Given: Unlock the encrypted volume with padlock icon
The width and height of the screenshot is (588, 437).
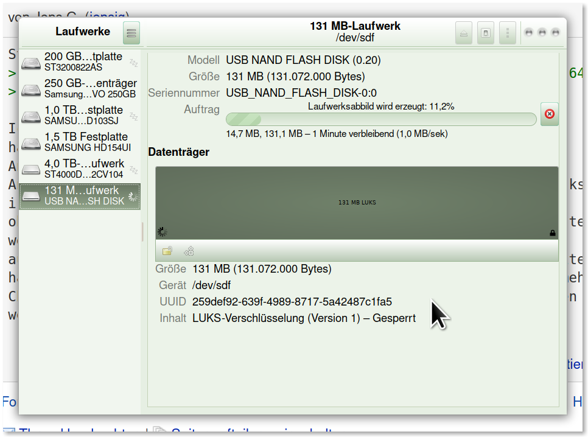Looking at the screenshot, I should tap(167, 251).
